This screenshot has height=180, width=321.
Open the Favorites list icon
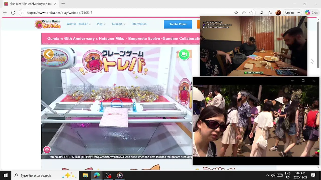tap(270, 12)
